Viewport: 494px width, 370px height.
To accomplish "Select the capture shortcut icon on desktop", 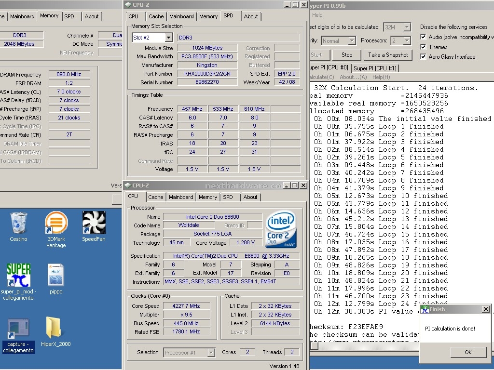I will click(18, 329).
